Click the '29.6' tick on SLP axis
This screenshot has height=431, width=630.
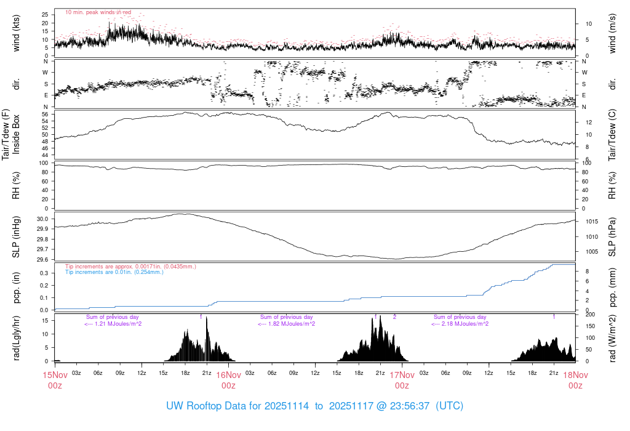tap(42, 260)
